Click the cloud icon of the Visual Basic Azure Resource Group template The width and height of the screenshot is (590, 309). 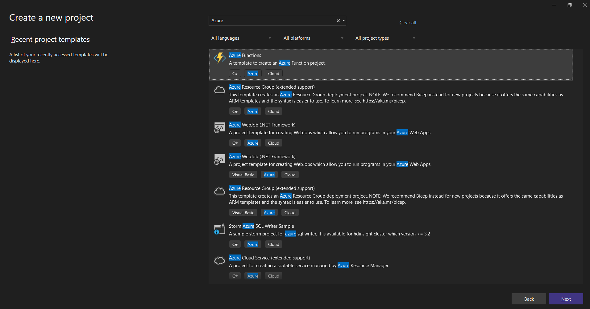click(220, 191)
